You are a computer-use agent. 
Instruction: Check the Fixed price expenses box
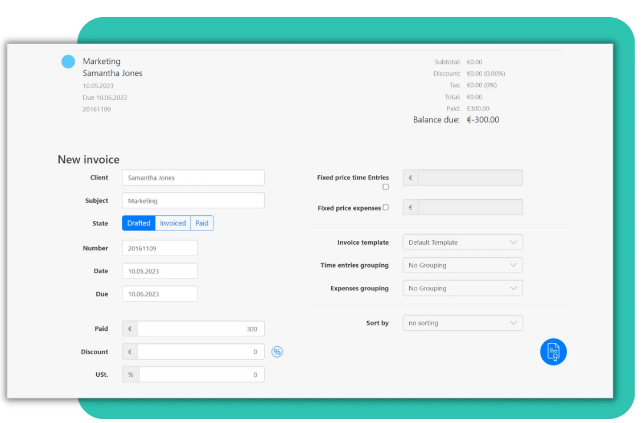pos(385,207)
